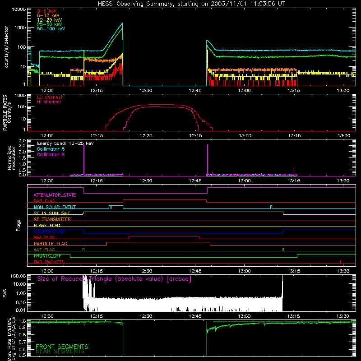
Task: Click the GAP_FLAG label
Action: [44, 201]
